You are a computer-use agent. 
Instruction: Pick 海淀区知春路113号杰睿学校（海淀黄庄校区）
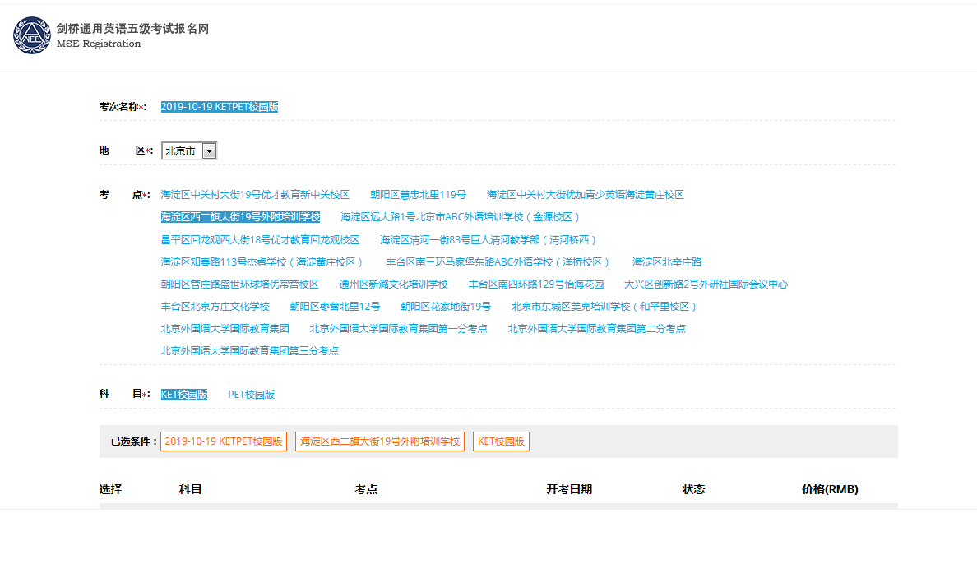click(x=262, y=262)
